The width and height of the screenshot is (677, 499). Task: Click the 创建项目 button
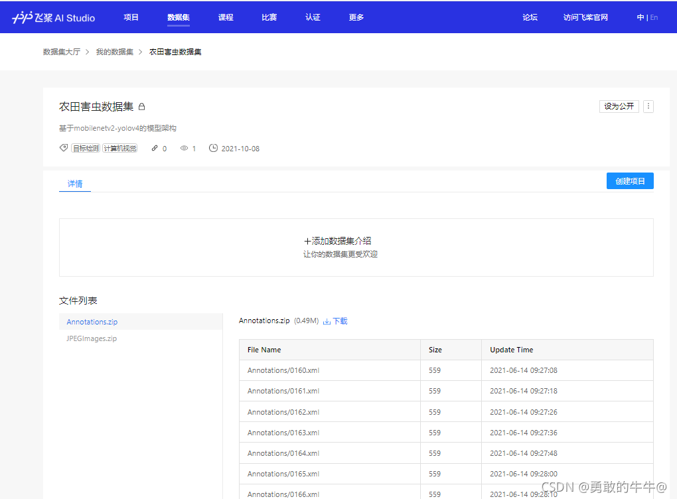[629, 181]
